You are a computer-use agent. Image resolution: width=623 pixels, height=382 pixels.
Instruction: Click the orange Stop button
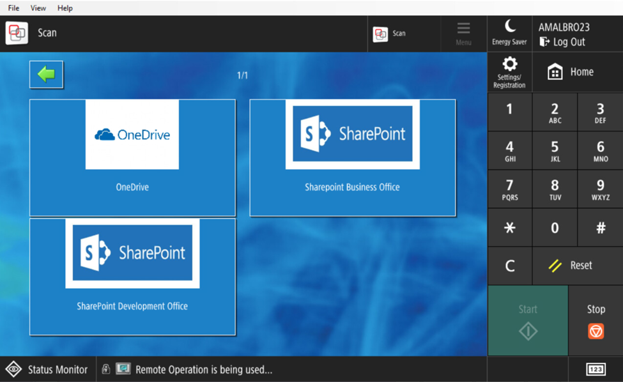(x=596, y=321)
